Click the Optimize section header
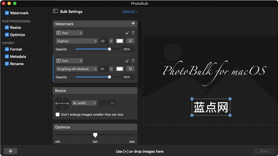The image size is (278, 156). click(x=95, y=127)
